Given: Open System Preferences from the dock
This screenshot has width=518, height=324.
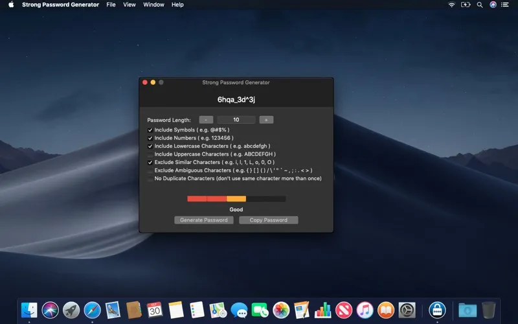Looking at the screenshot, I should point(407,310).
